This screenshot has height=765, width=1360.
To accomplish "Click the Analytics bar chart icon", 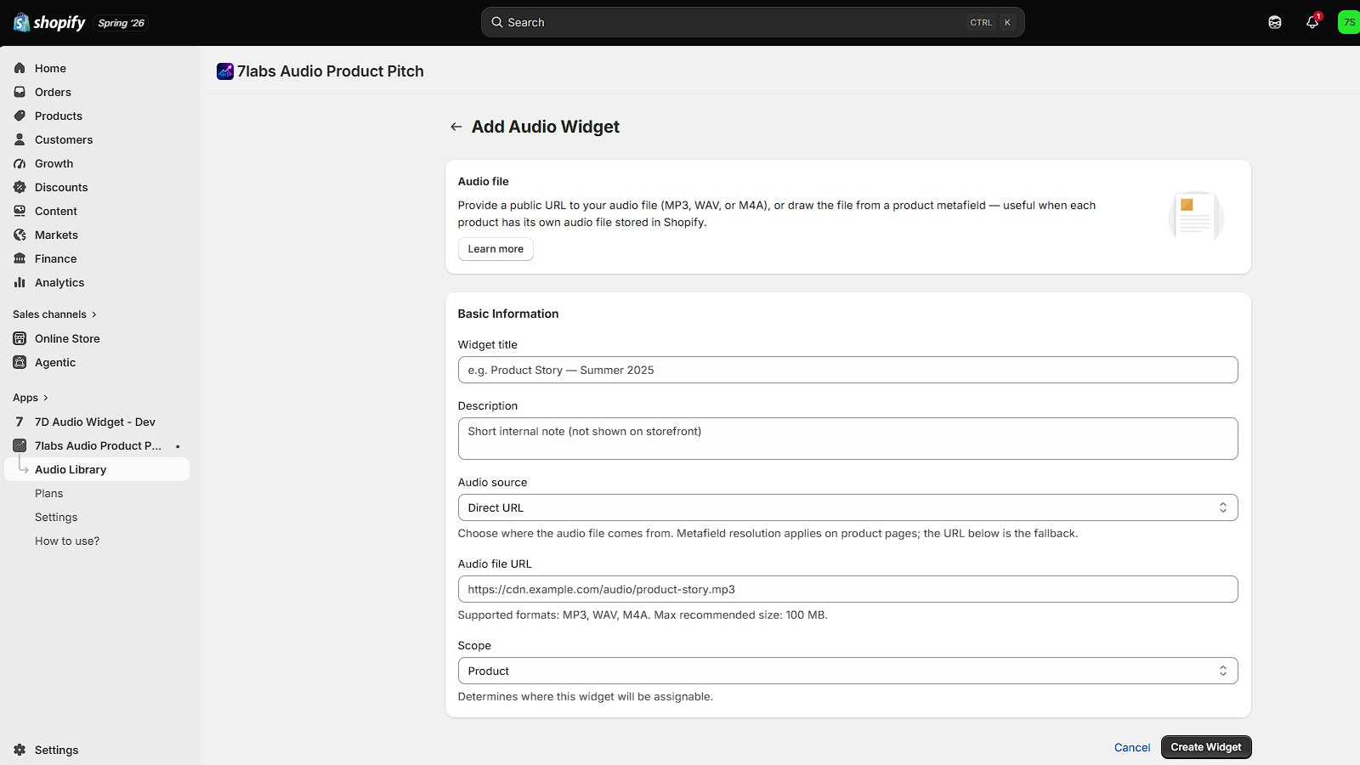I will pyautogui.click(x=20, y=282).
